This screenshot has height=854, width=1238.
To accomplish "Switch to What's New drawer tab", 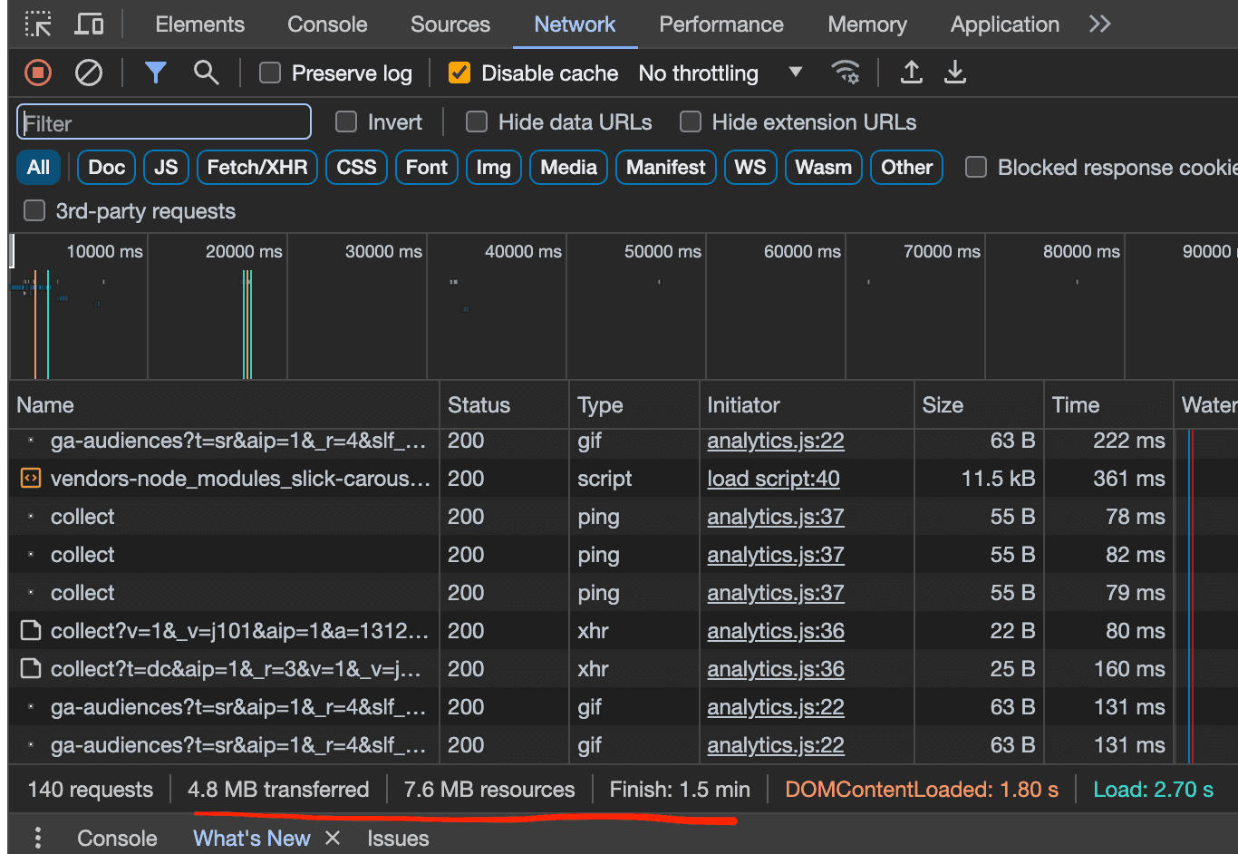I will 252,838.
